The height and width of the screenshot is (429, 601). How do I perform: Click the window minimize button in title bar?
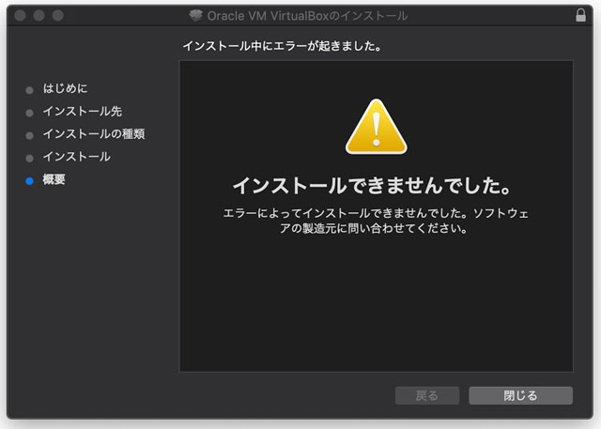click(x=39, y=15)
